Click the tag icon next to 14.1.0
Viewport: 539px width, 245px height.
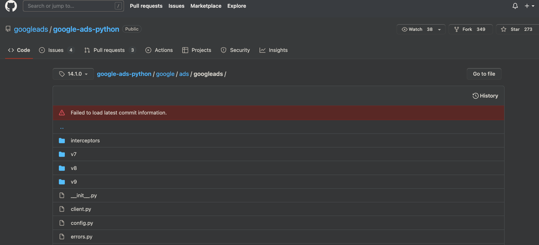click(x=62, y=74)
